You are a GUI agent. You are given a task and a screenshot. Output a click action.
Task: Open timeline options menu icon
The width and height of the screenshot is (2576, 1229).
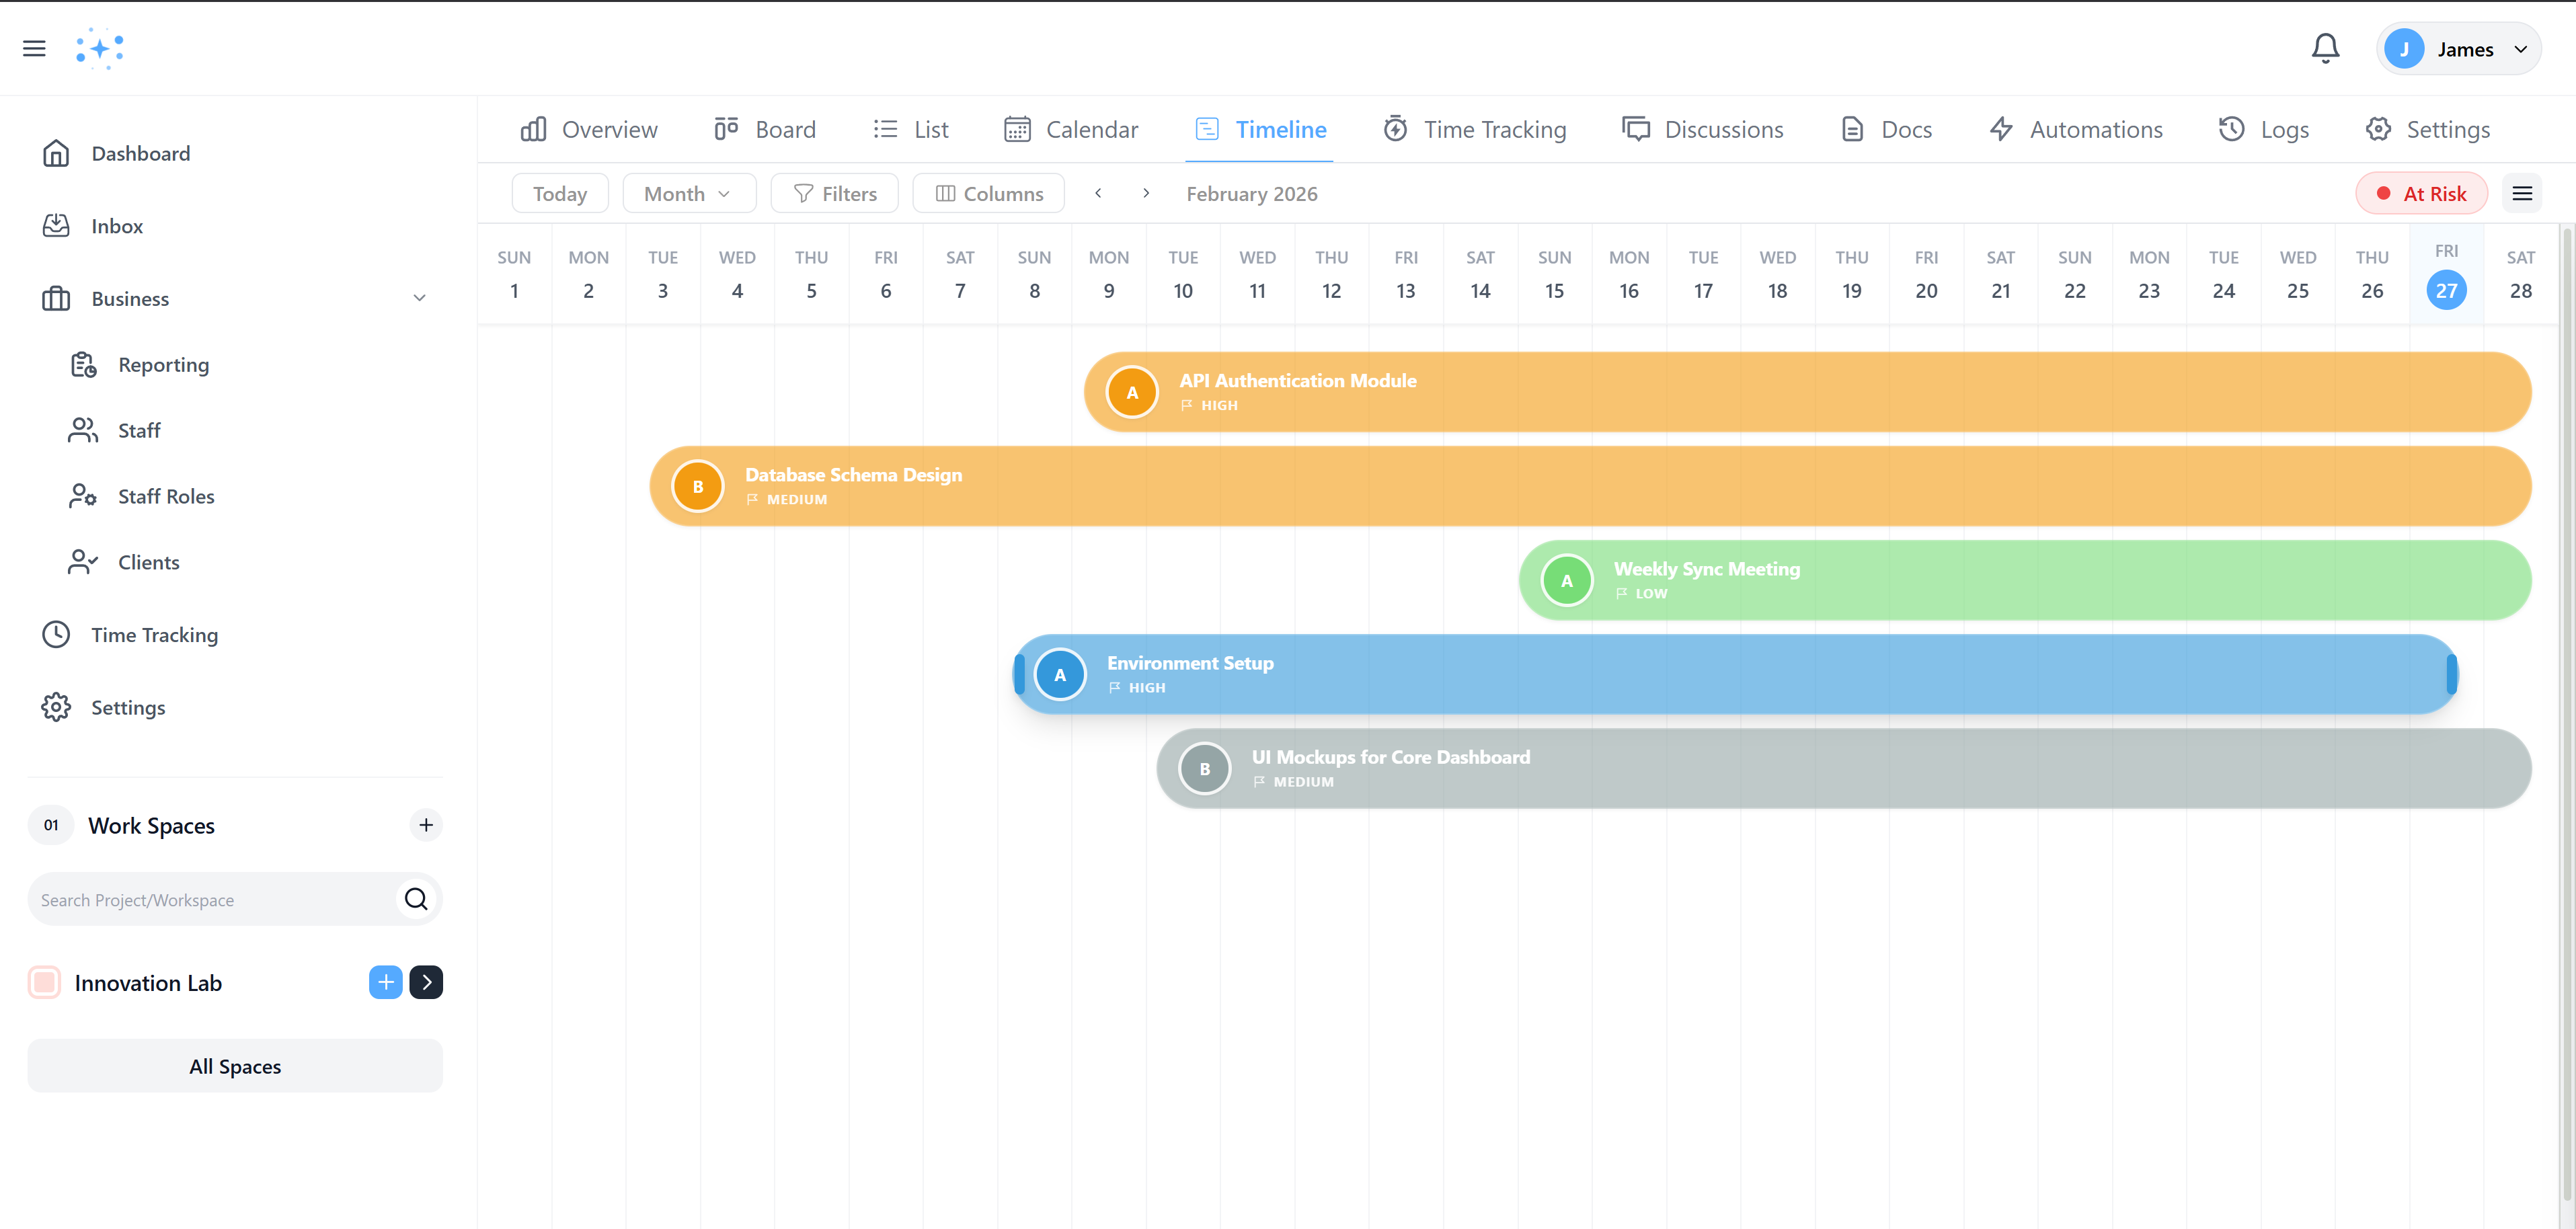[x=2522, y=193]
